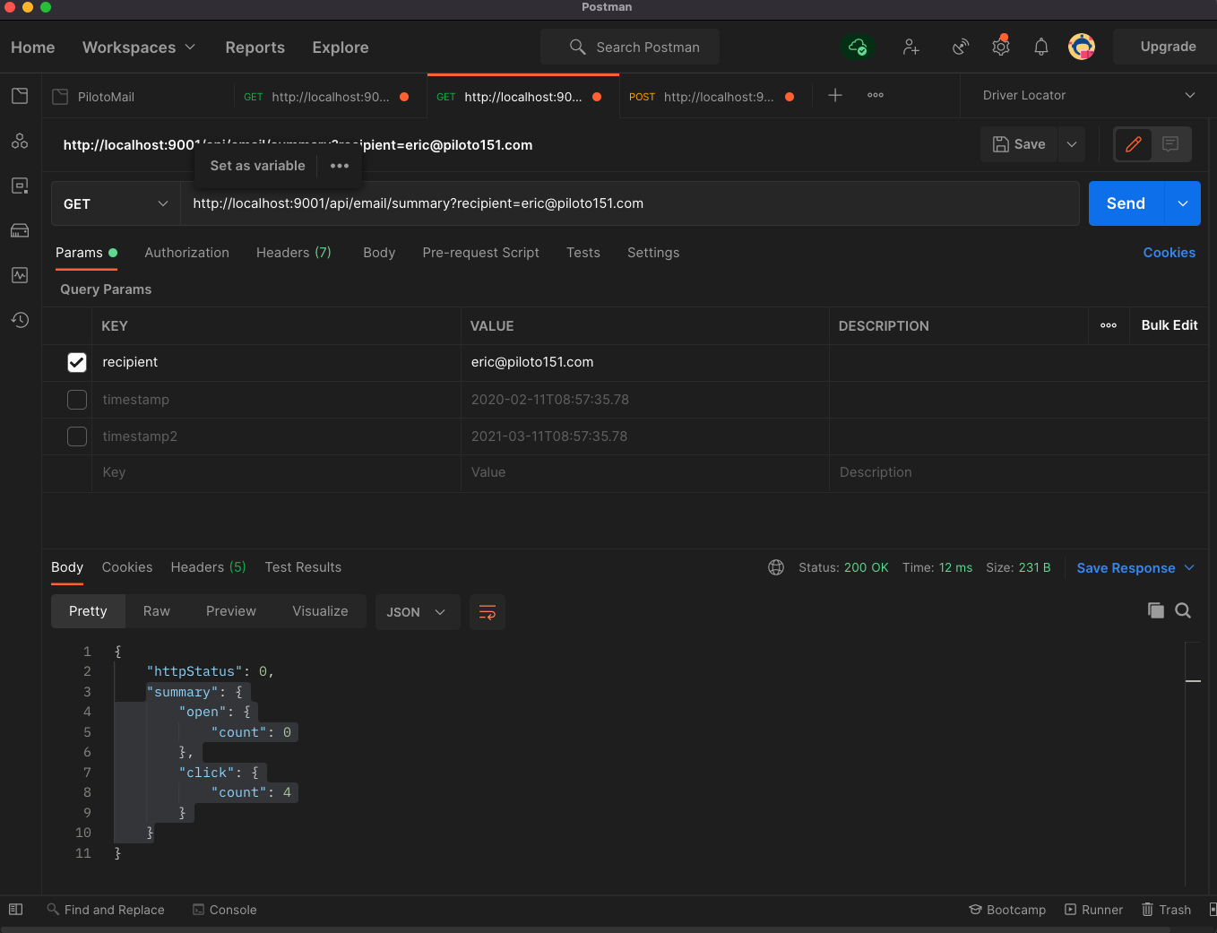The height and width of the screenshot is (933, 1217).
Task: Search the response body with magnifier icon
Action: click(x=1183, y=610)
